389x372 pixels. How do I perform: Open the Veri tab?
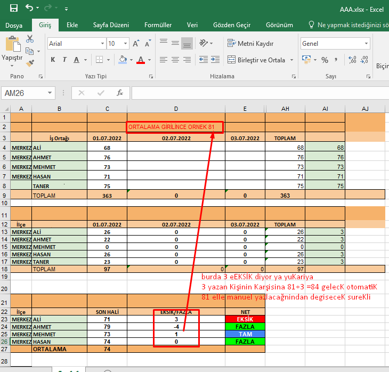pyautogui.click(x=192, y=25)
